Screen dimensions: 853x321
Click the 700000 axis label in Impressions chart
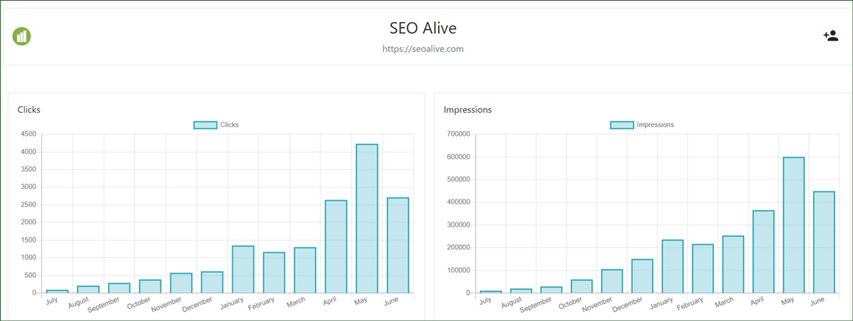click(x=459, y=134)
